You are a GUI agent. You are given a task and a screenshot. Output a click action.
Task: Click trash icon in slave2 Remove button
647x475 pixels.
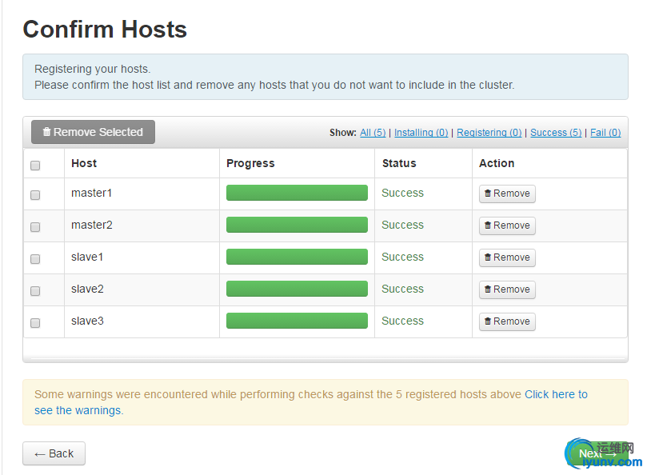[488, 289]
